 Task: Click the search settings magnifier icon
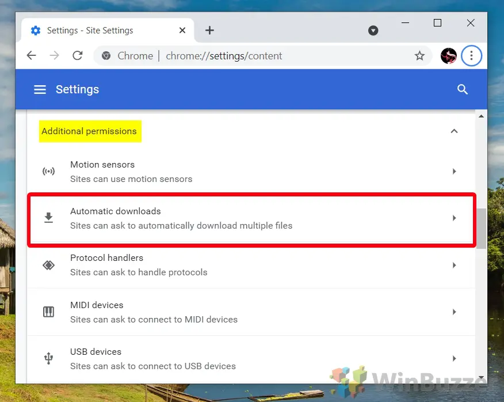click(463, 89)
